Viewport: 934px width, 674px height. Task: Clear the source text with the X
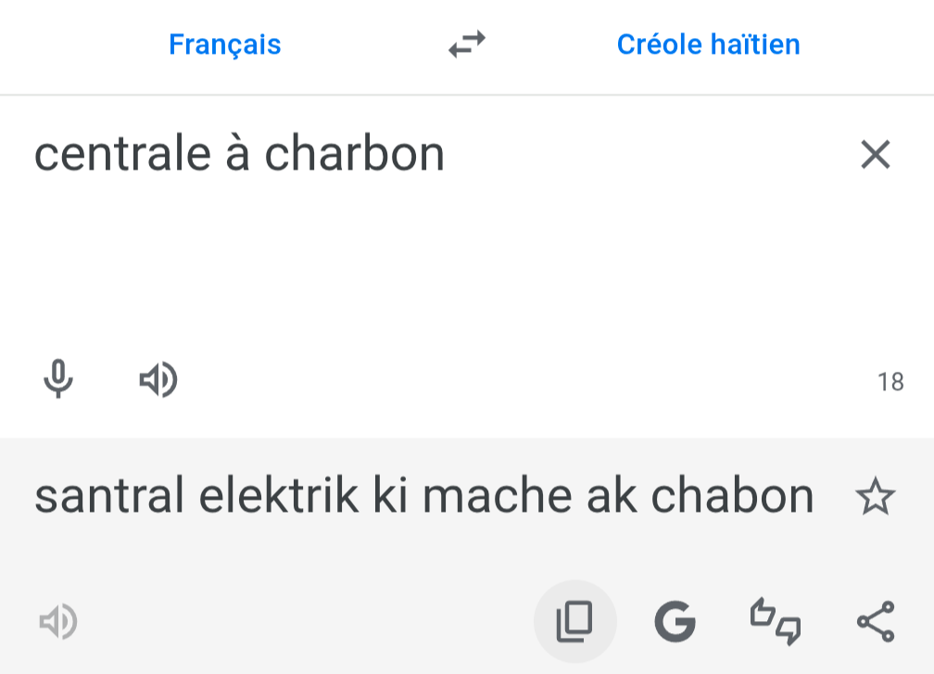click(875, 155)
